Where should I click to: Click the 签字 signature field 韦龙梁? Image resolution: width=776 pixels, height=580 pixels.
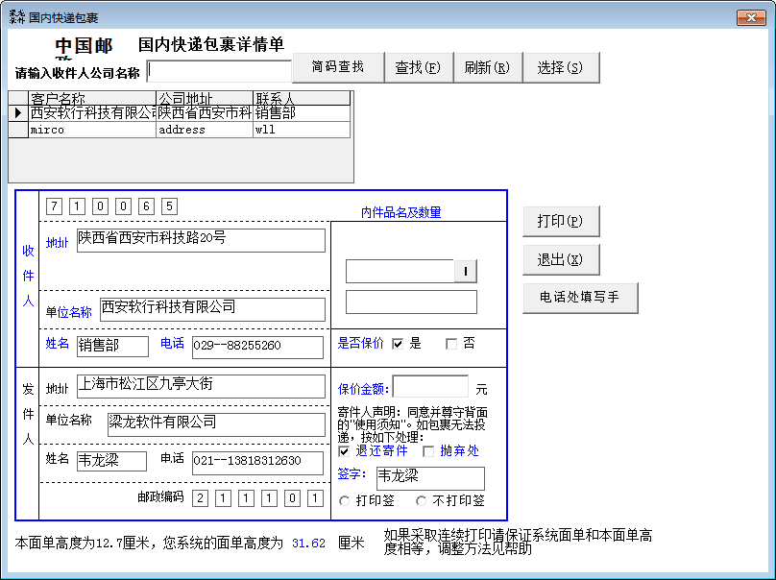(430, 478)
